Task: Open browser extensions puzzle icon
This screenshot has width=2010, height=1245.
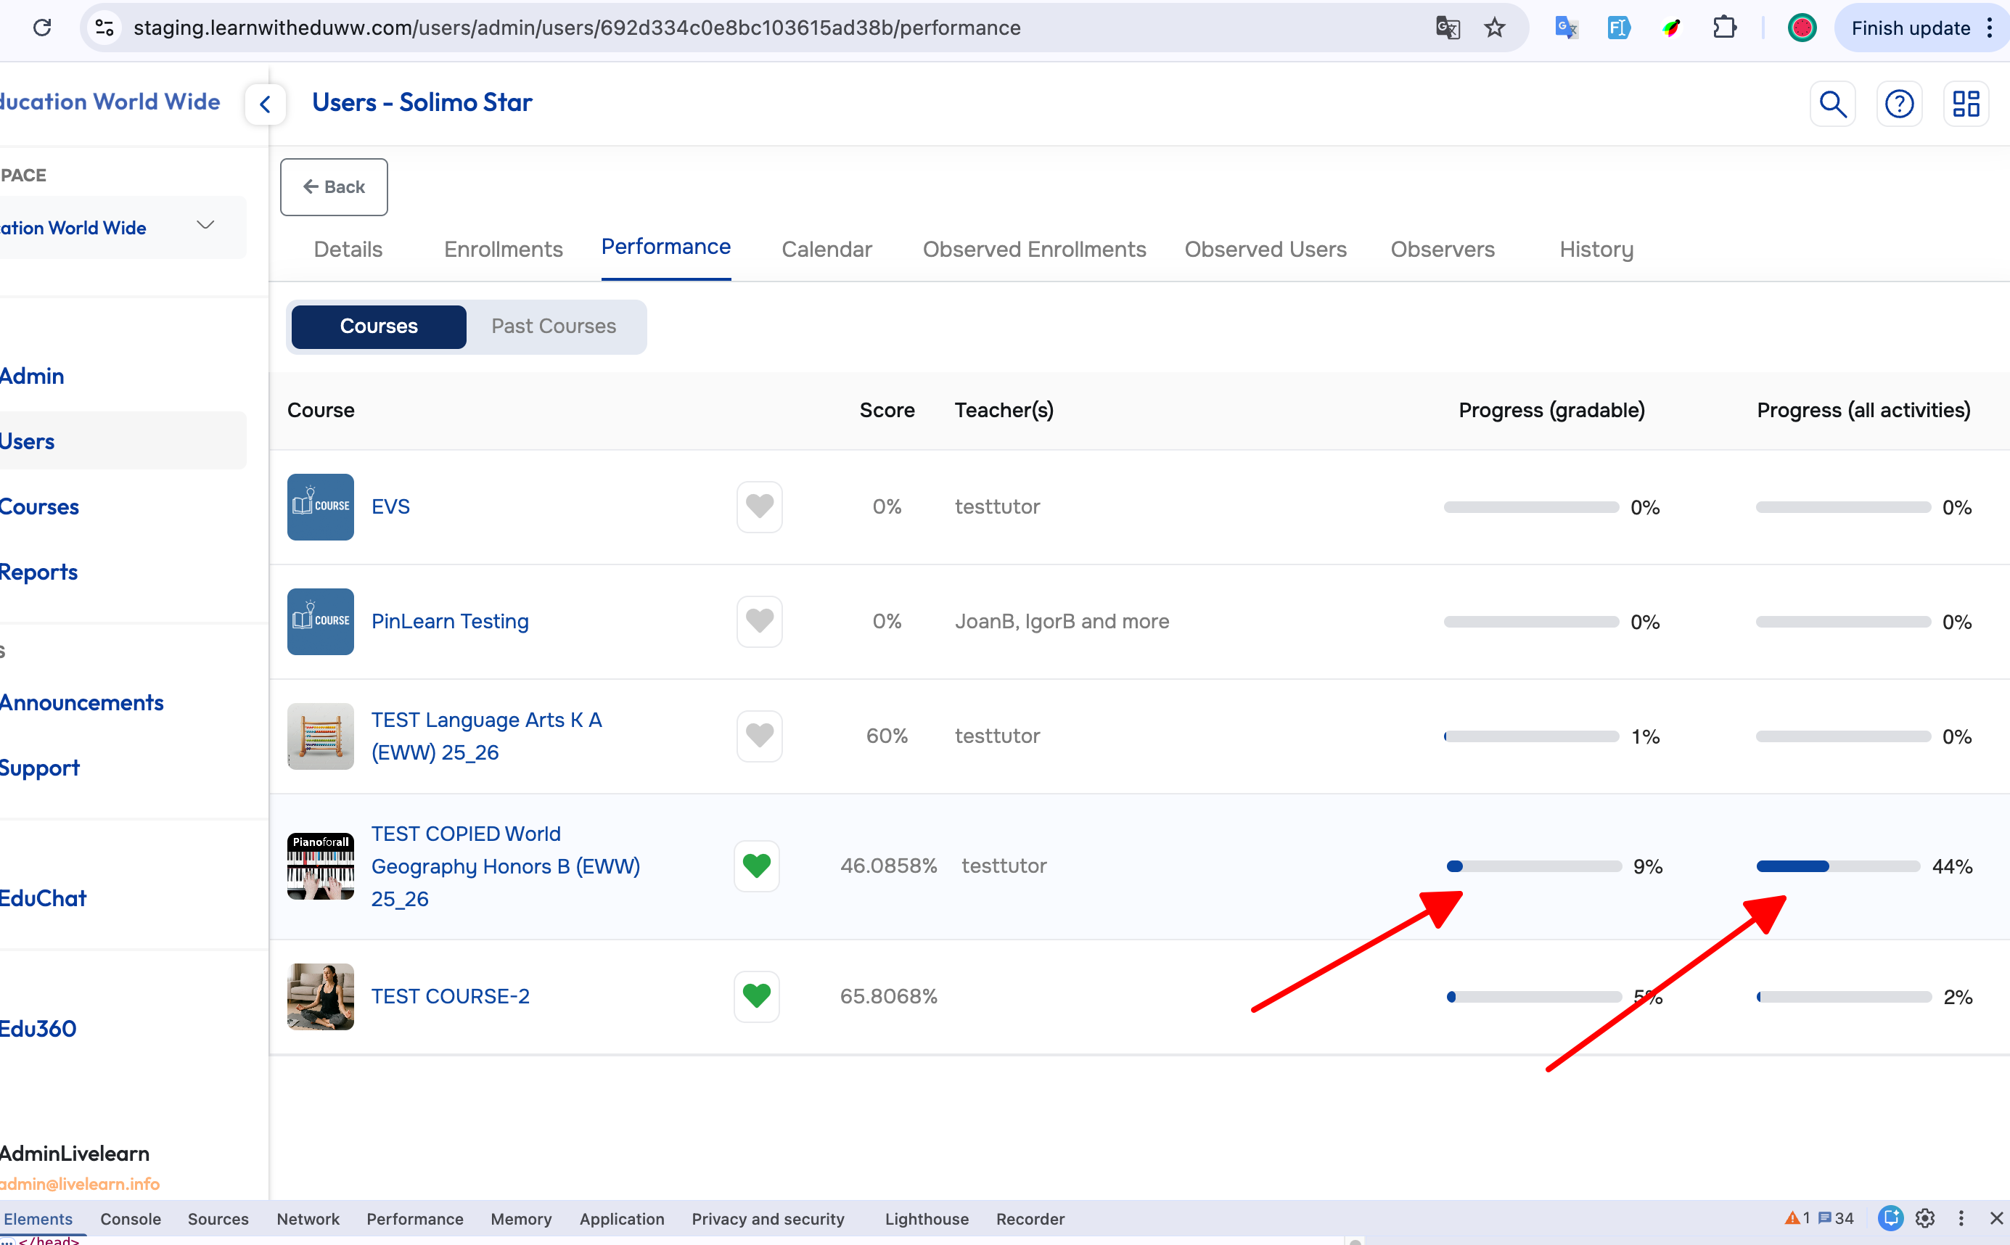Action: (x=1723, y=28)
